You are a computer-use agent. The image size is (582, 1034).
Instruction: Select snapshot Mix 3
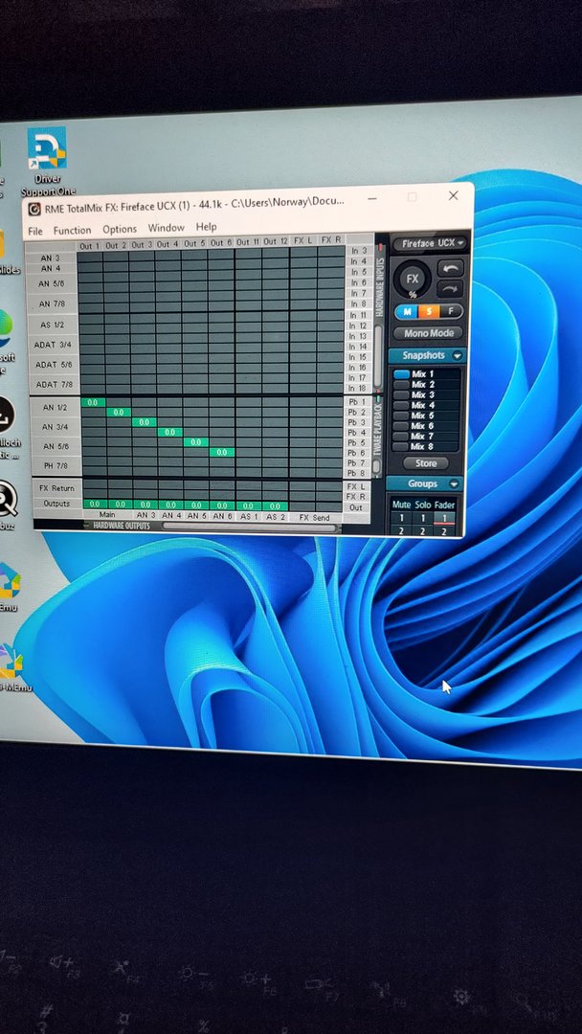[422, 395]
